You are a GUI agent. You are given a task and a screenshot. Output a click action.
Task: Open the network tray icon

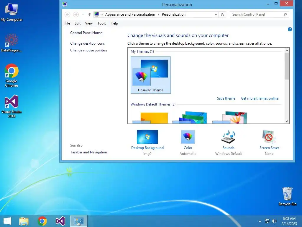tap(267, 221)
